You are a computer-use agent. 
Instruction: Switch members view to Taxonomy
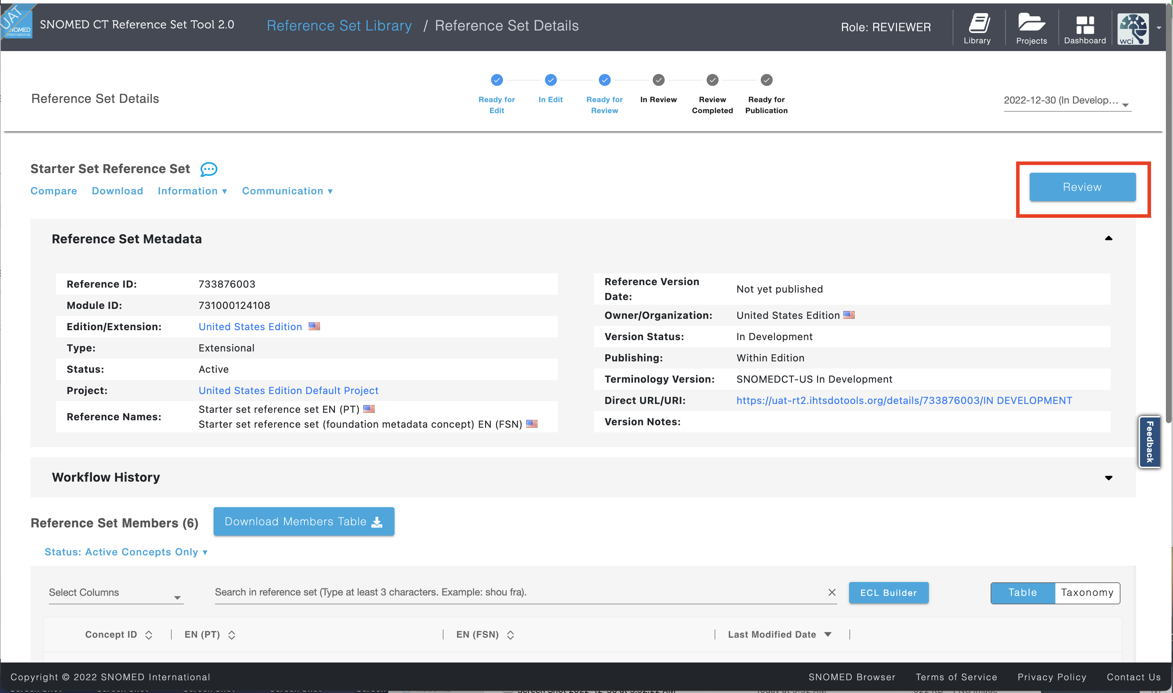[x=1087, y=593]
